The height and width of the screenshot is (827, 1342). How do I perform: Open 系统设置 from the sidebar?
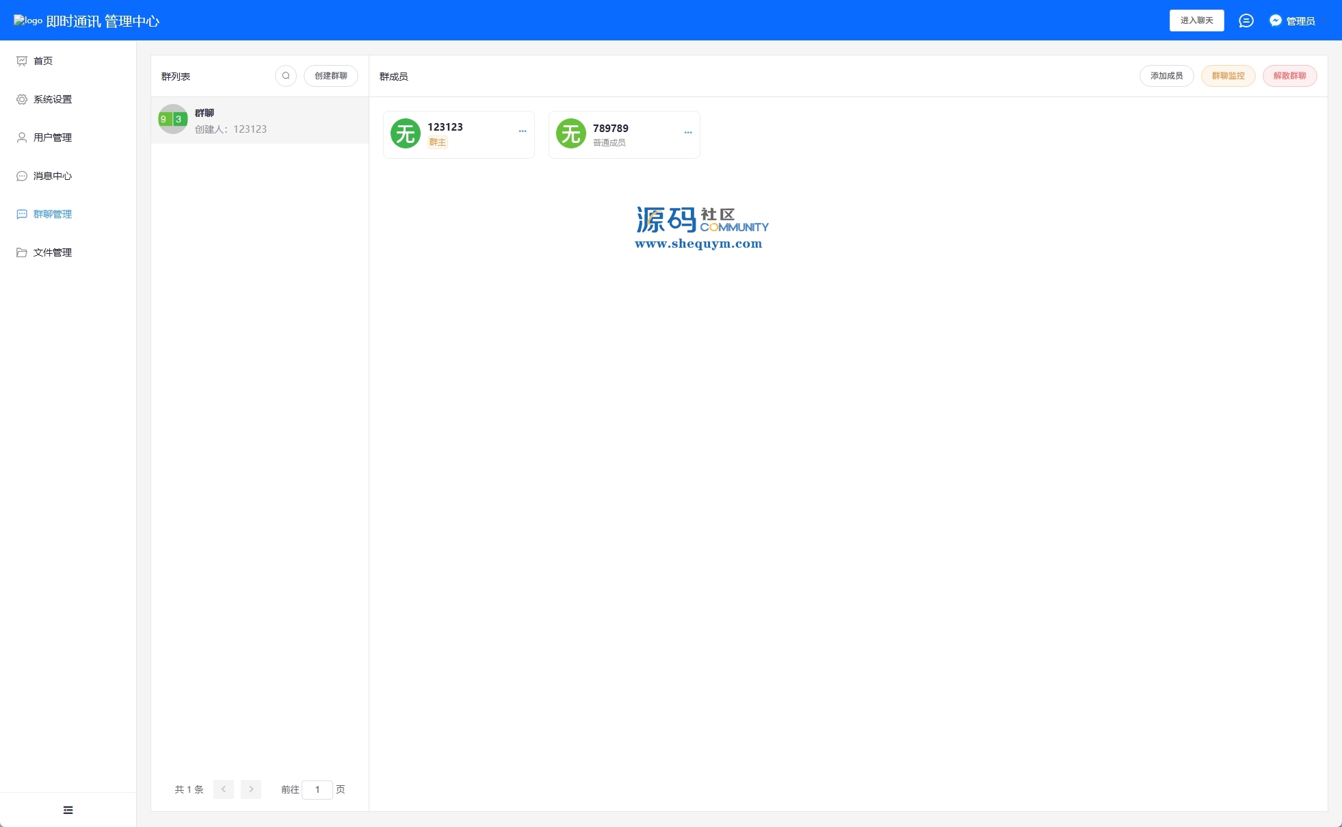[53, 99]
